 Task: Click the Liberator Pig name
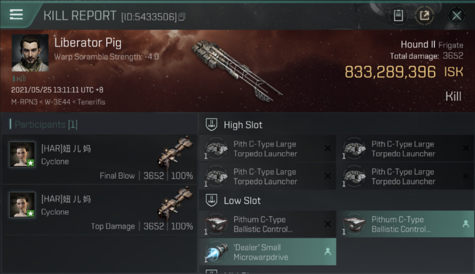click(88, 43)
